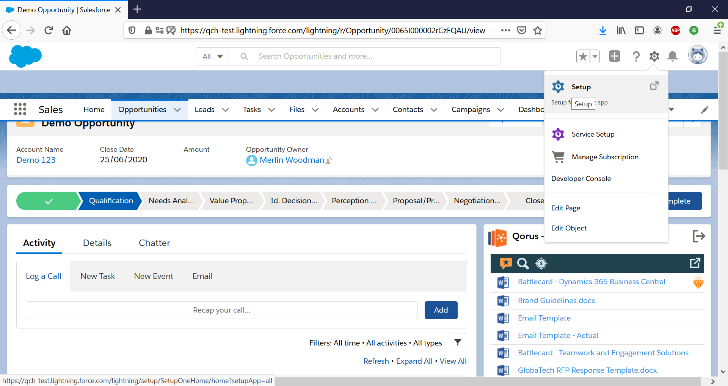The image size is (728, 386).
Task: Choose Edit Object from setup menu
Action: tap(569, 228)
